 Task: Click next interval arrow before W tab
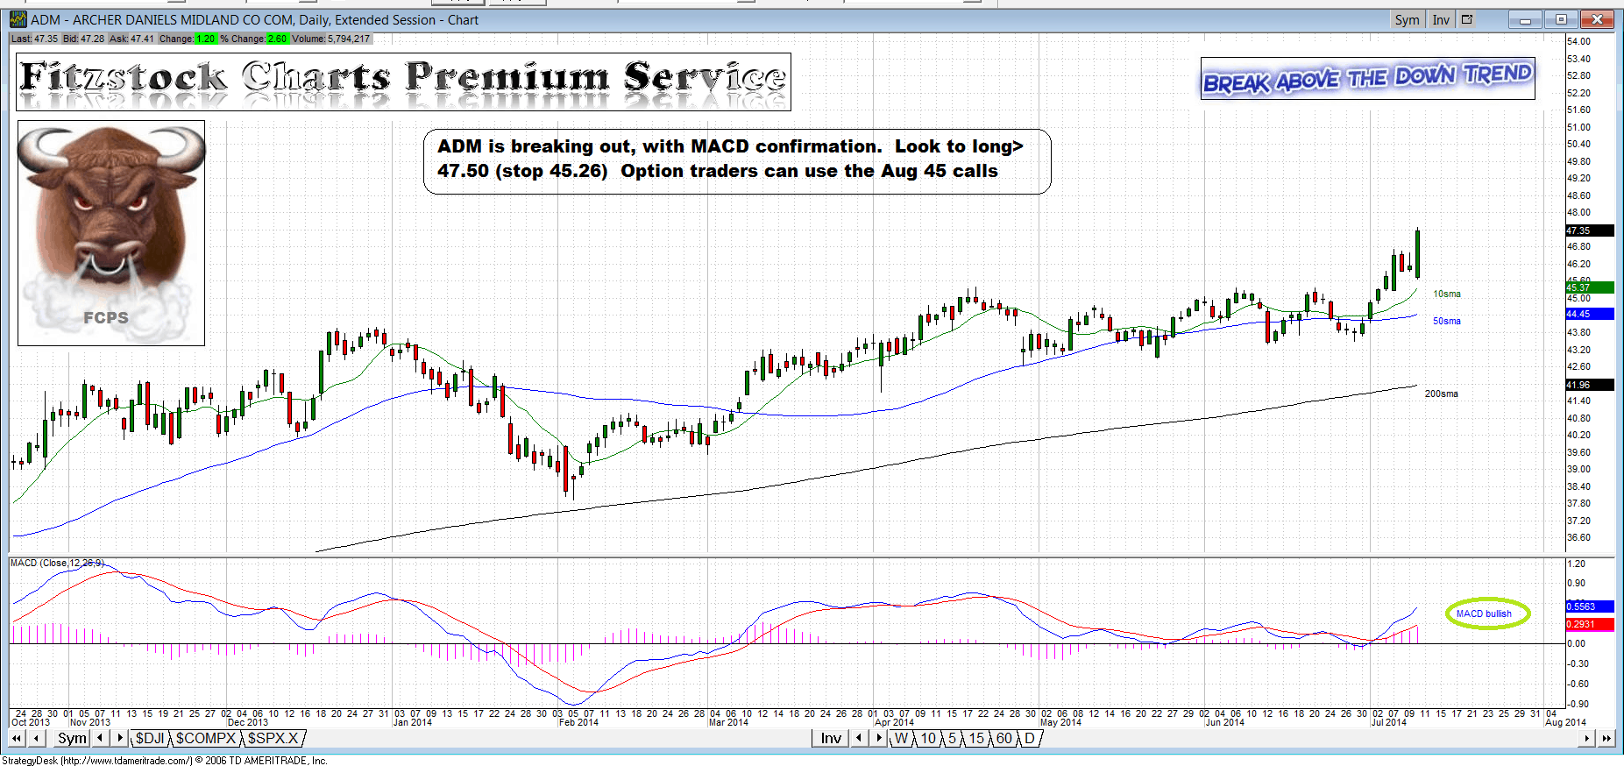click(879, 739)
